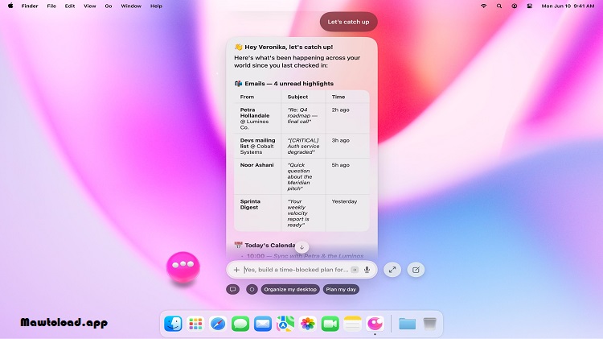Open Finder from the dock
The width and height of the screenshot is (603, 339).
pyautogui.click(x=173, y=324)
